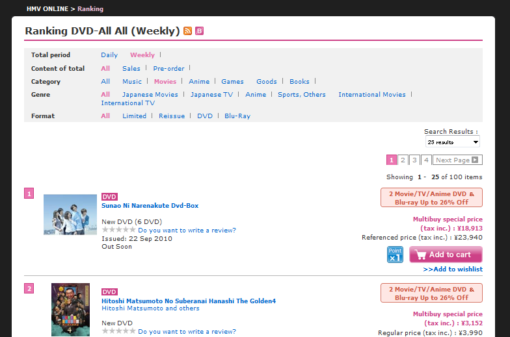510x337 pixels.
Task: Open the Search Results count dropdown
Action: (x=453, y=142)
